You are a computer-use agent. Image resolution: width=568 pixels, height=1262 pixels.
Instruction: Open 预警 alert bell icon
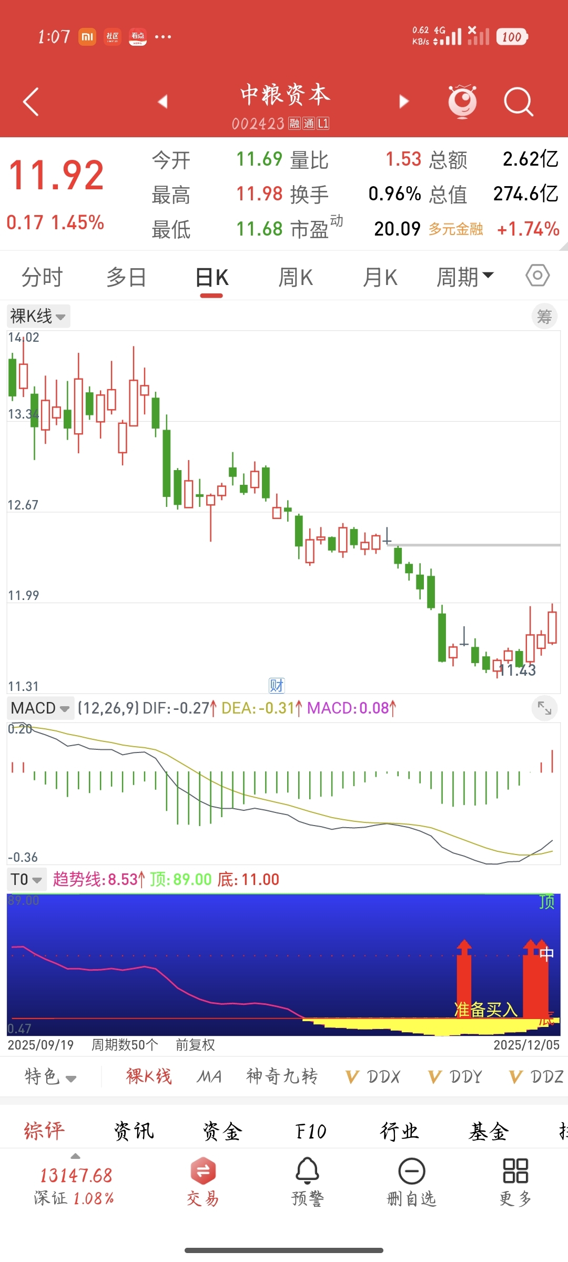point(307,1181)
